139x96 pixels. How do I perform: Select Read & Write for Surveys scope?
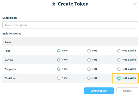click(119, 60)
